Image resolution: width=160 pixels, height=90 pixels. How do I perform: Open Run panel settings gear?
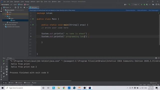pos(156,58)
